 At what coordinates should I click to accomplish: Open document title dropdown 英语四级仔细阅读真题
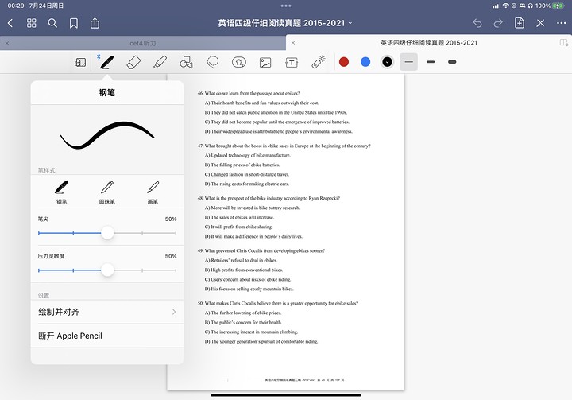pyautogui.click(x=285, y=23)
